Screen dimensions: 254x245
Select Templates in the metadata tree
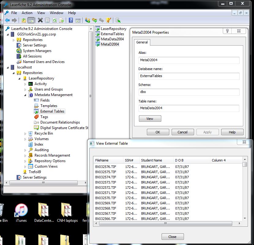49,106
